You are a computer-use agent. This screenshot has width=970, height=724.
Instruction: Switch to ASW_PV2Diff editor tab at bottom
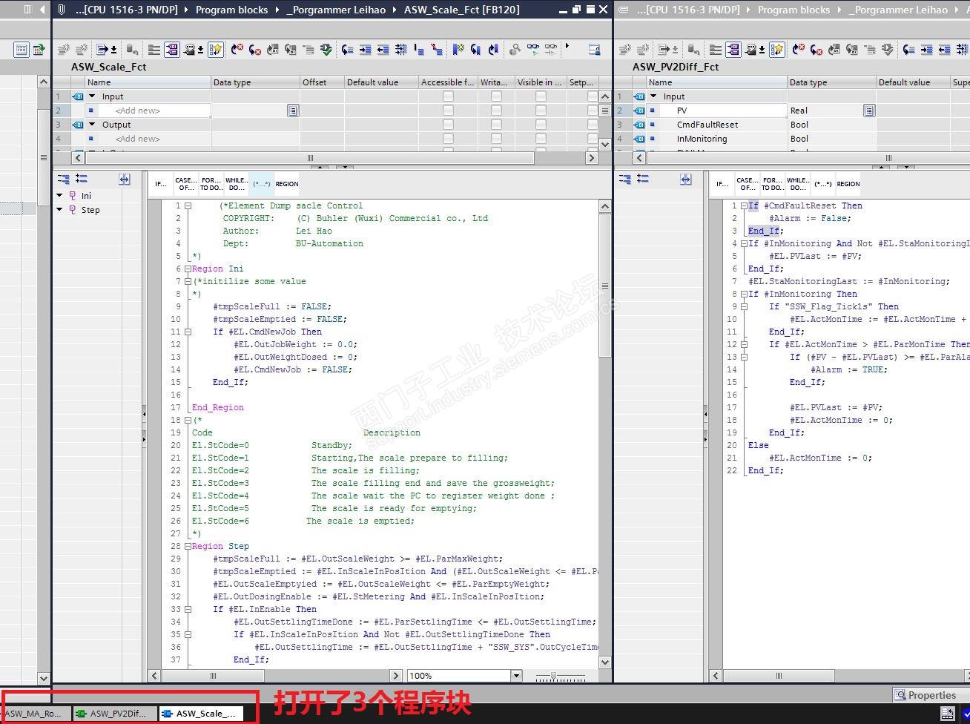115,714
